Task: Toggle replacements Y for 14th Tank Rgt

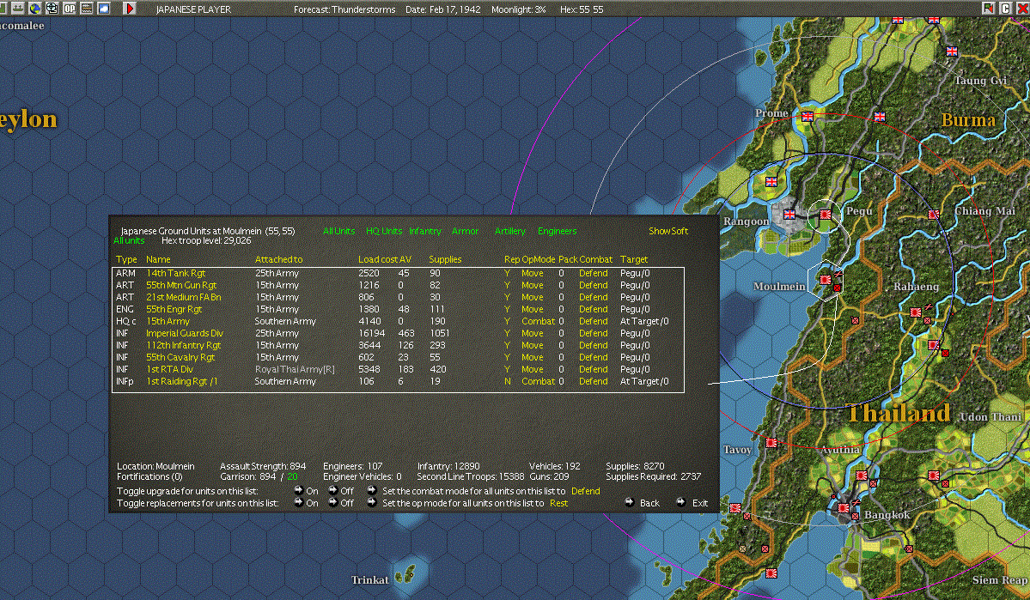Action: point(507,273)
